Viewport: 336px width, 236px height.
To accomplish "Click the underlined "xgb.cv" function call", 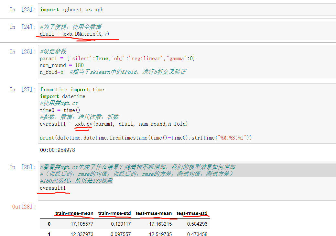I will 83,124.
